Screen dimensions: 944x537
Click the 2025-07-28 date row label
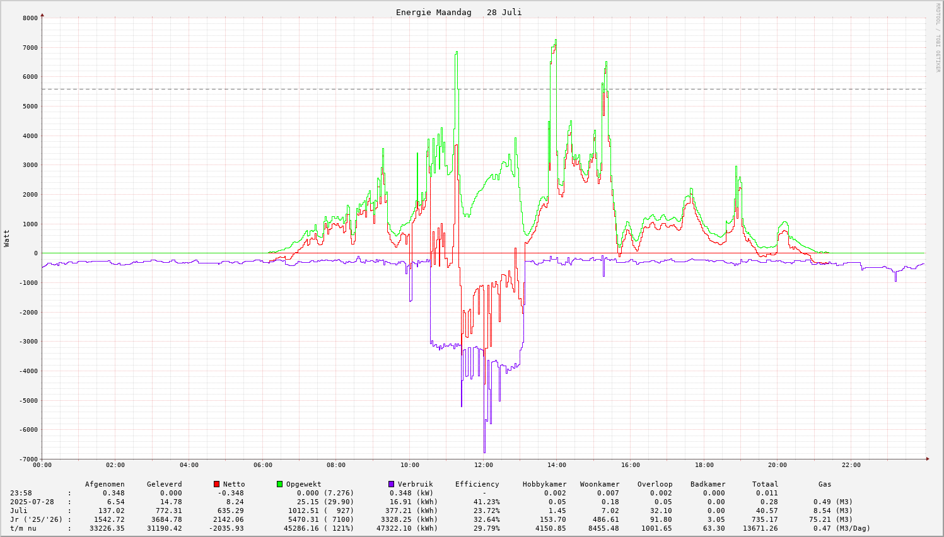click(x=32, y=502)
